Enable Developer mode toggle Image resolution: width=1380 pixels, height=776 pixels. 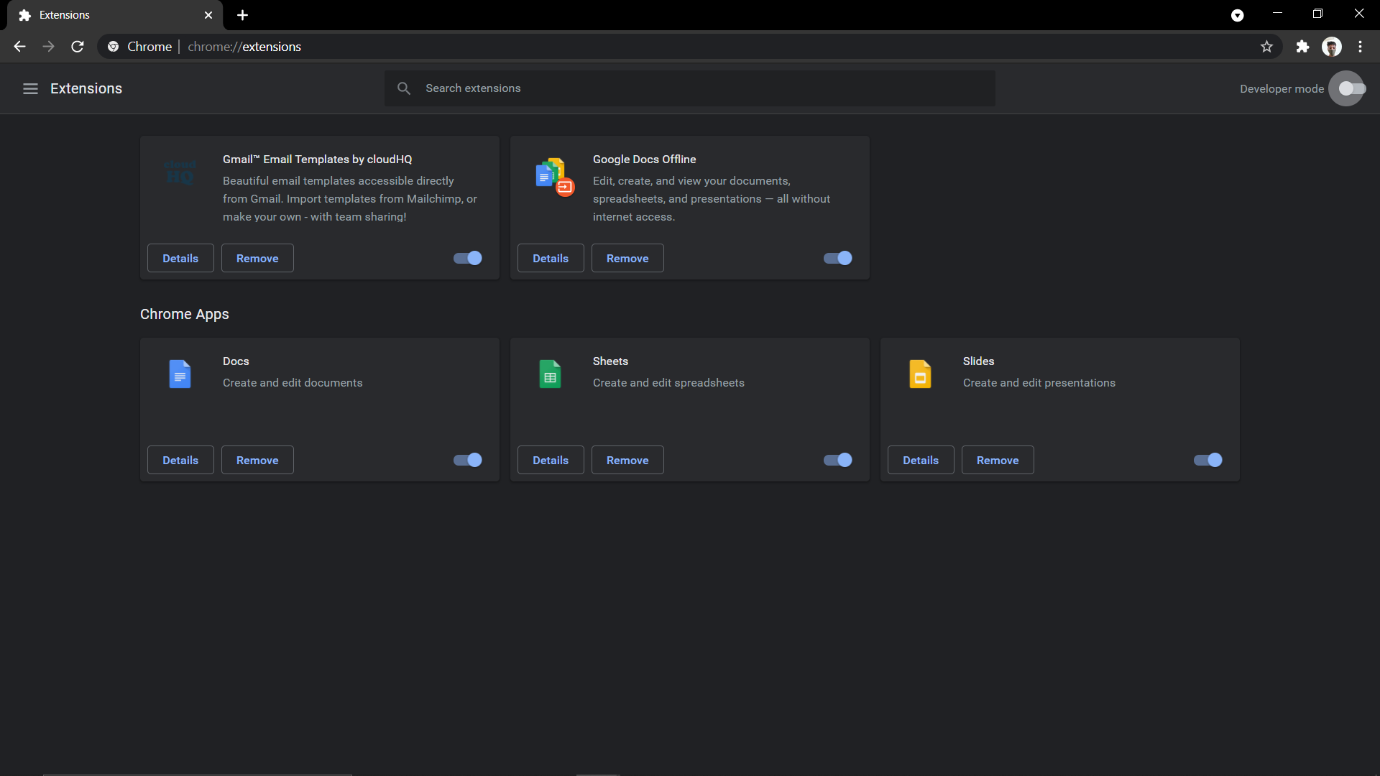point(1351,88)
